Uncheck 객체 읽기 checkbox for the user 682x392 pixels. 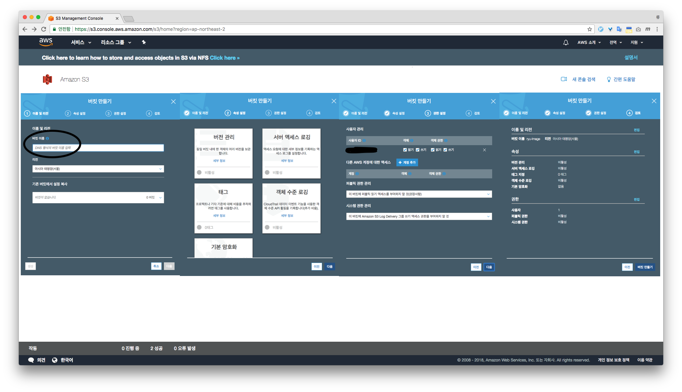click(x=405, y=150)
